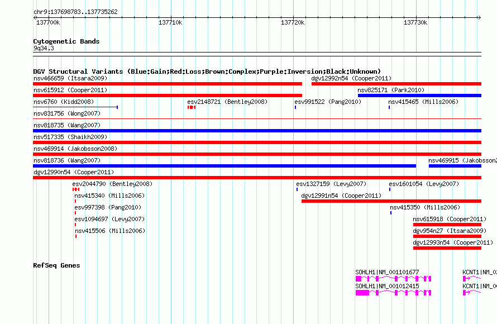Click the red tick under esv1094697
Image resolution: width=497 pixels, height=324 pixels.
(x=75, y=225)
